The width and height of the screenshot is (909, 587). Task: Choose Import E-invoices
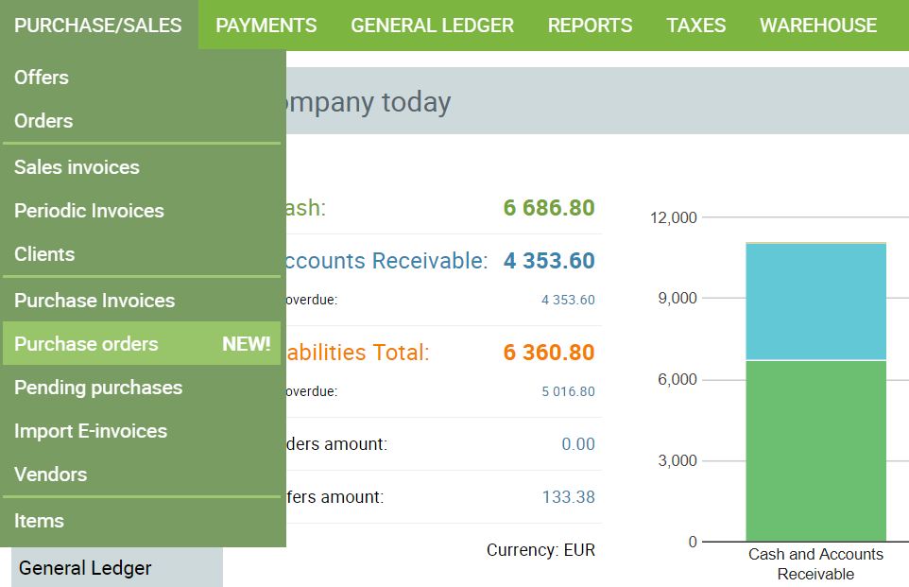(x=91, y=431)
